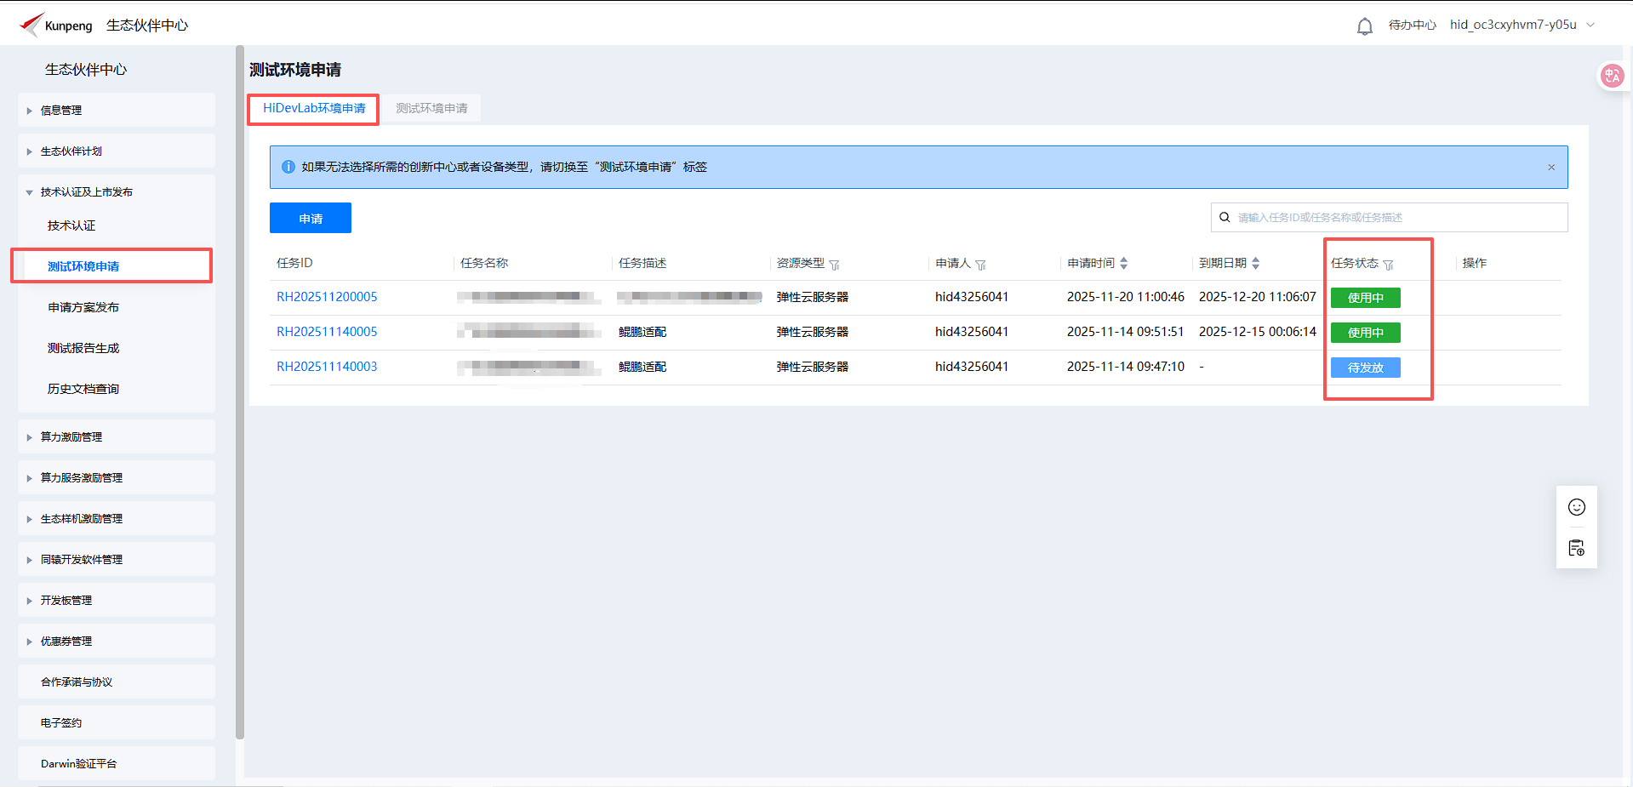This screenshot has width=1633, height=787.
Task: Click the info icon in banner
Action: [288, 167]
